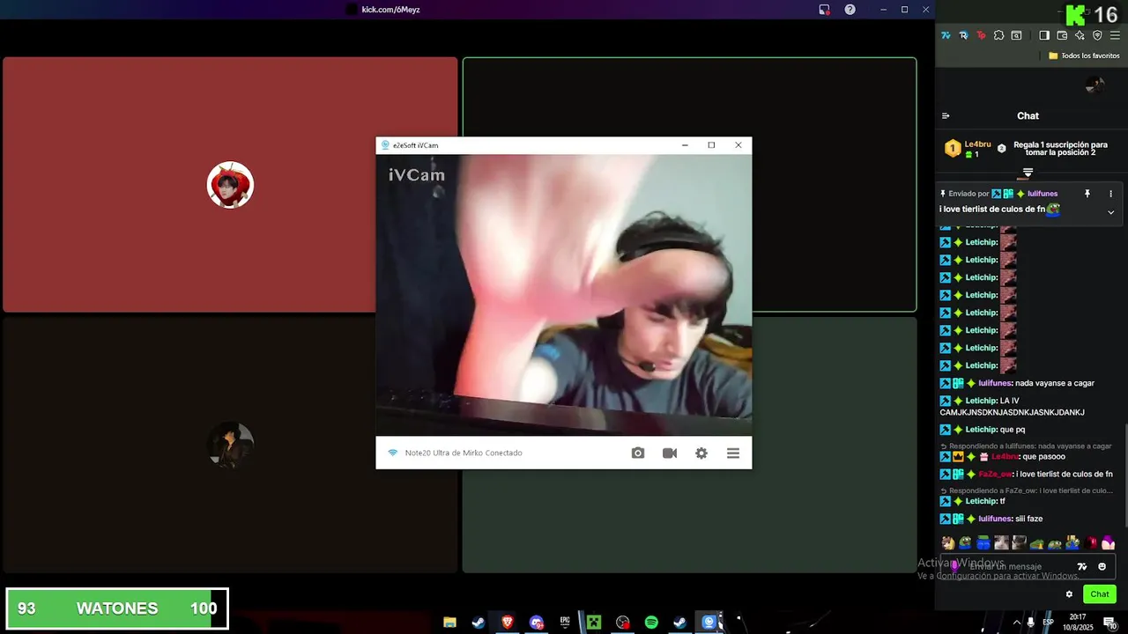Click the microphone tray icon

[x=1031, y=623]
